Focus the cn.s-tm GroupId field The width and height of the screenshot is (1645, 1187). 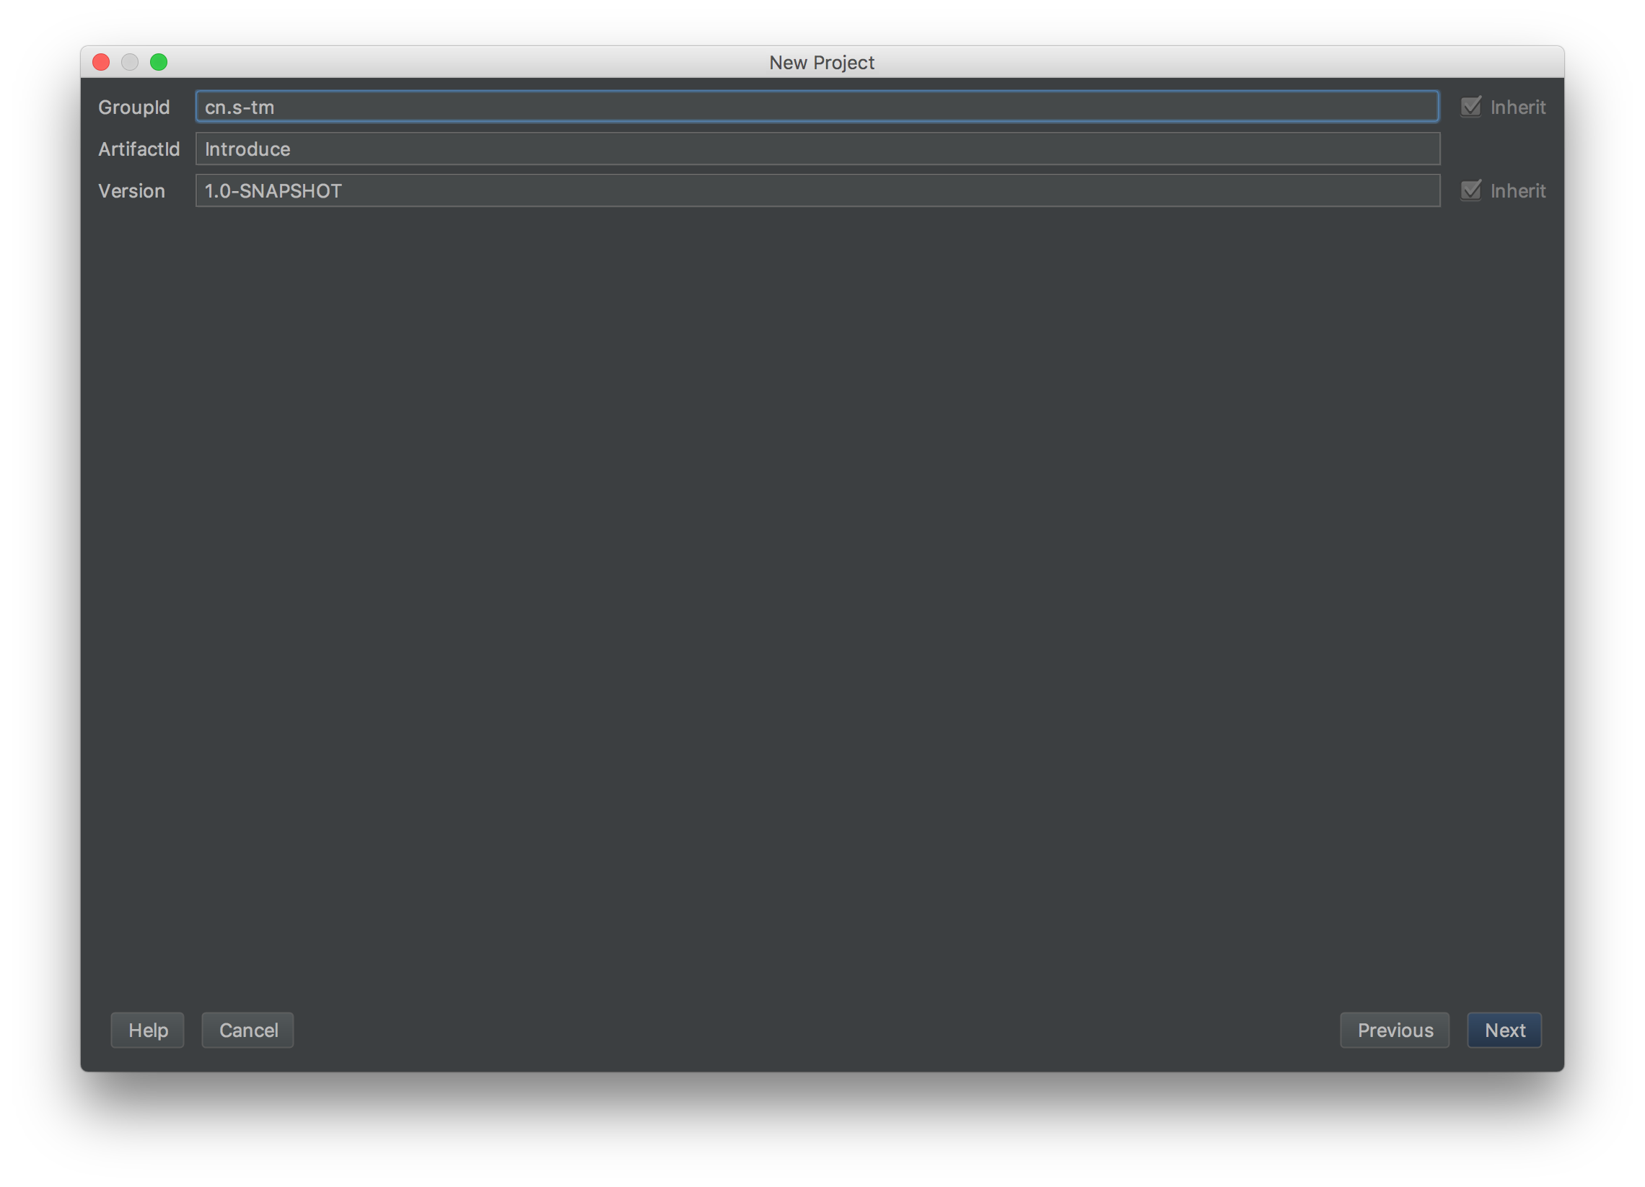click(x=816, y=106)
